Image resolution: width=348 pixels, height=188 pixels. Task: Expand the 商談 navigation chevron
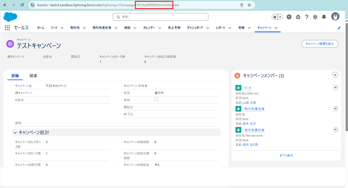(135, 28)
